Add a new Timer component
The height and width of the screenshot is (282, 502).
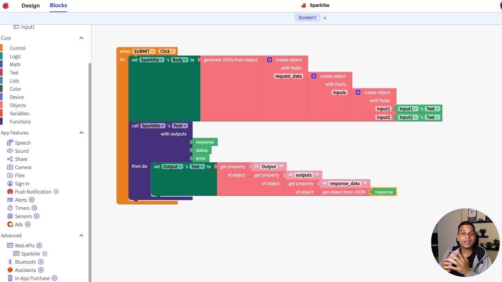coord(34,208)
